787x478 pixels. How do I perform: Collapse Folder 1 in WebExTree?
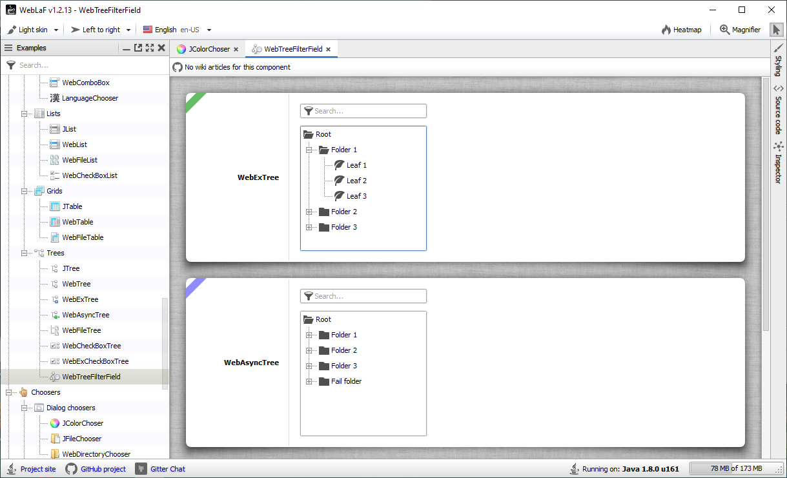[x=309, y=150]
